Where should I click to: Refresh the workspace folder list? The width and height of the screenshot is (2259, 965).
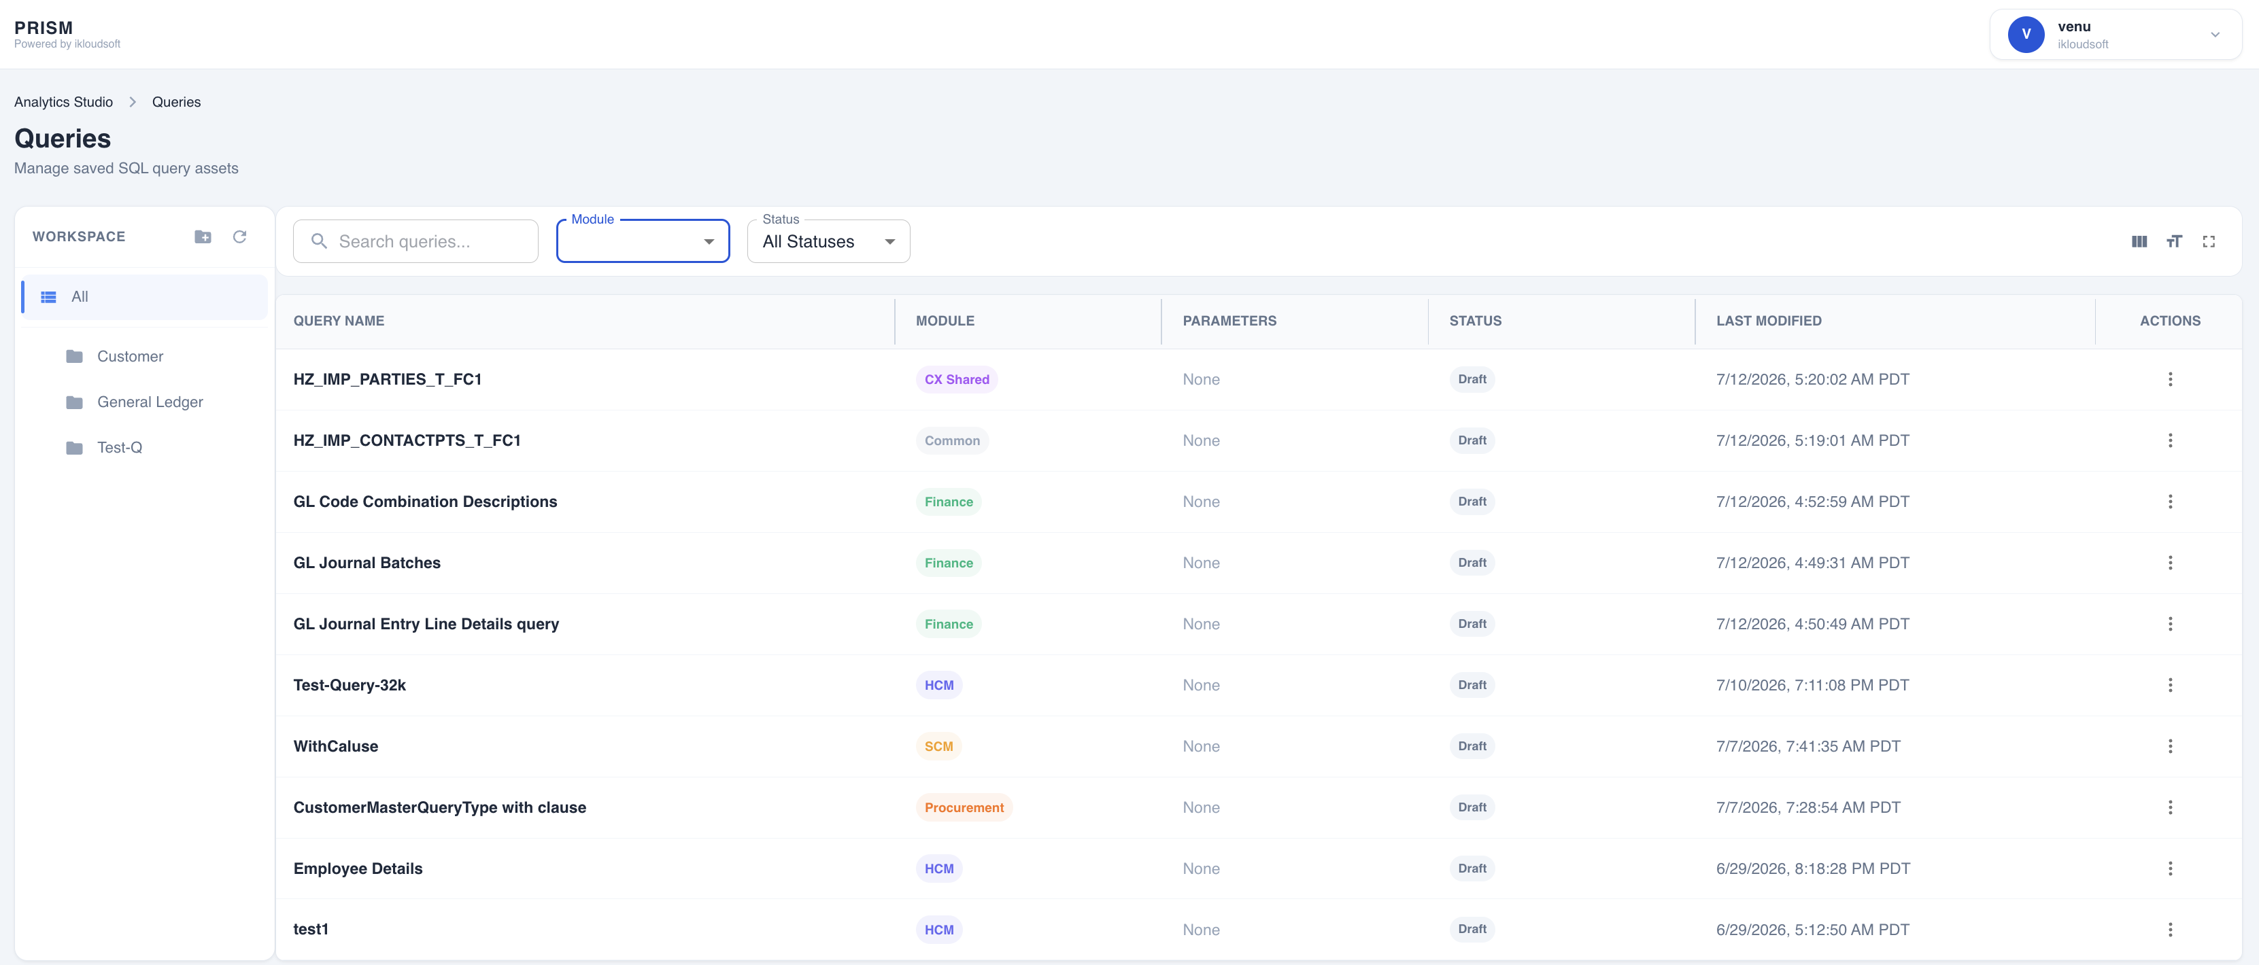click(239, 236)
